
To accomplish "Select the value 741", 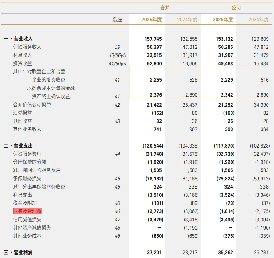I will coord(157,129).
